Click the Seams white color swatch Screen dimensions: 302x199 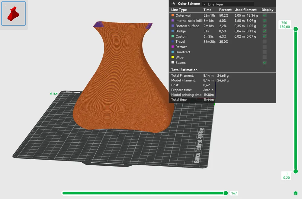click(172, 62)
